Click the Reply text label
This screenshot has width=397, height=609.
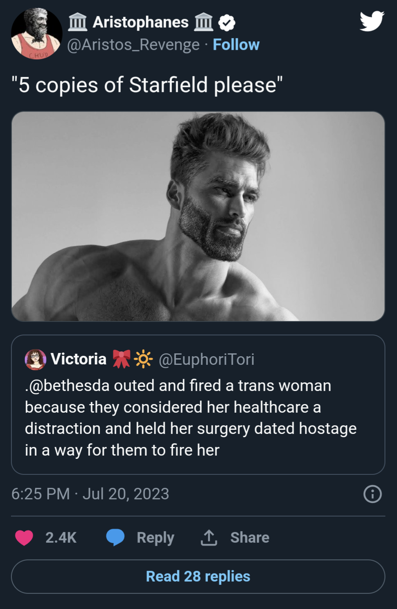click(x=156, y=537)
